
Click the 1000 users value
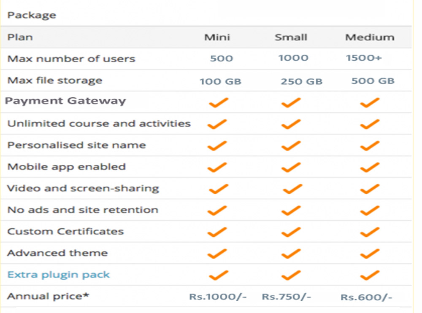pos(293,58)
